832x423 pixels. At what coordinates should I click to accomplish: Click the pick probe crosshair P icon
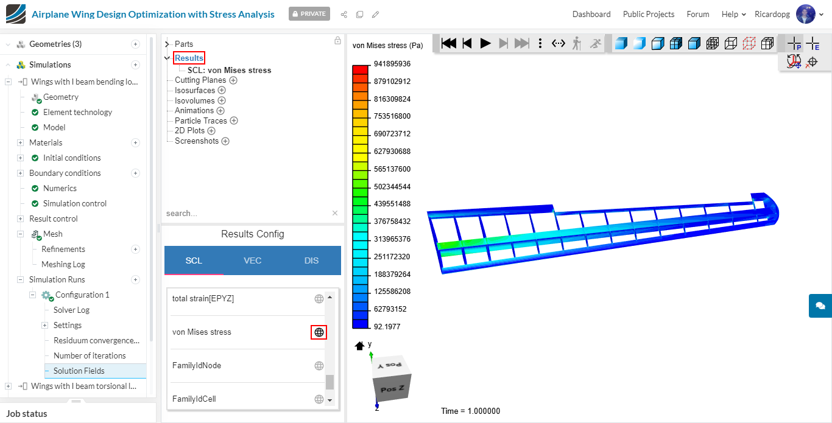click(x=794, y=43)
